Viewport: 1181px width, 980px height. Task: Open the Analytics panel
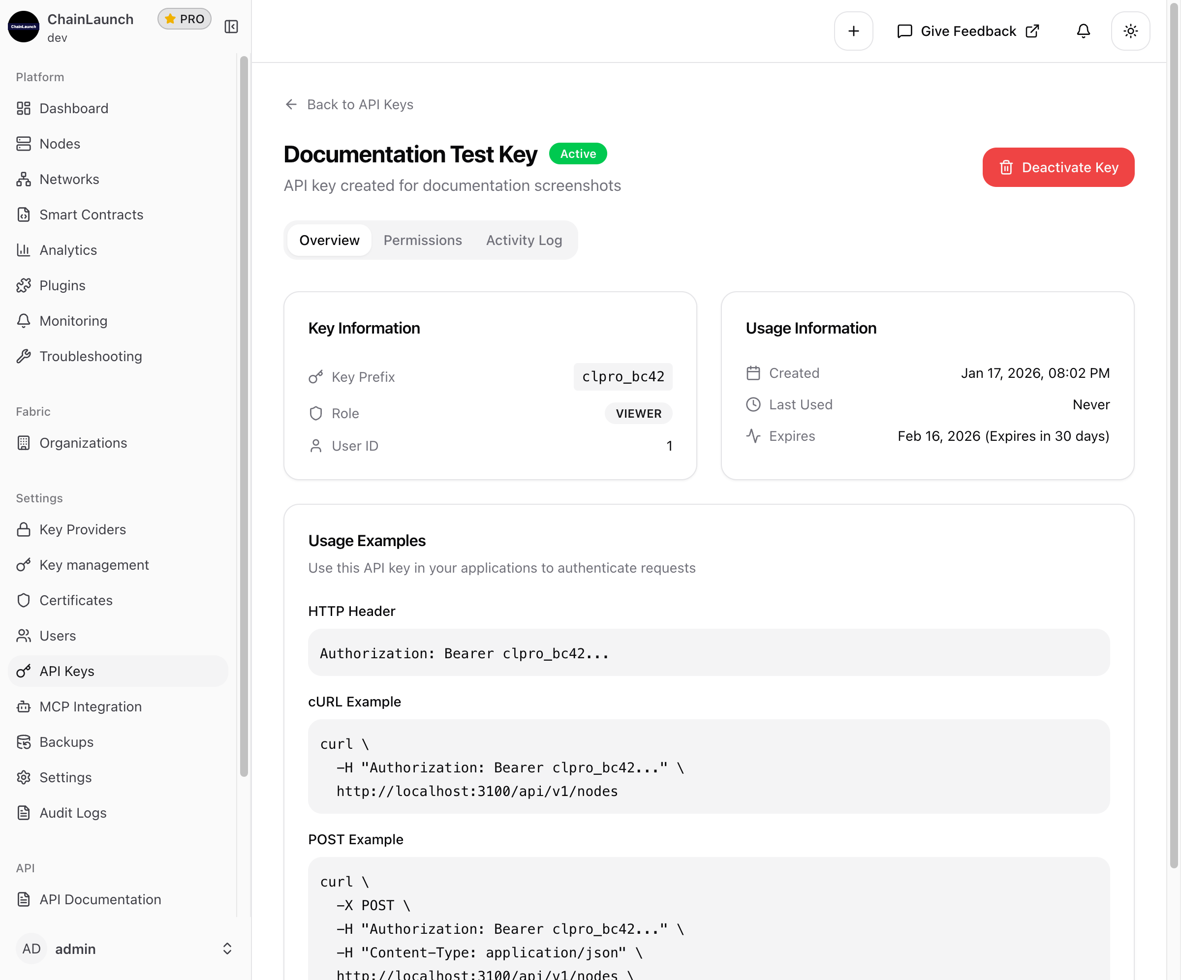pyautogui.click(x=68, y=249)
